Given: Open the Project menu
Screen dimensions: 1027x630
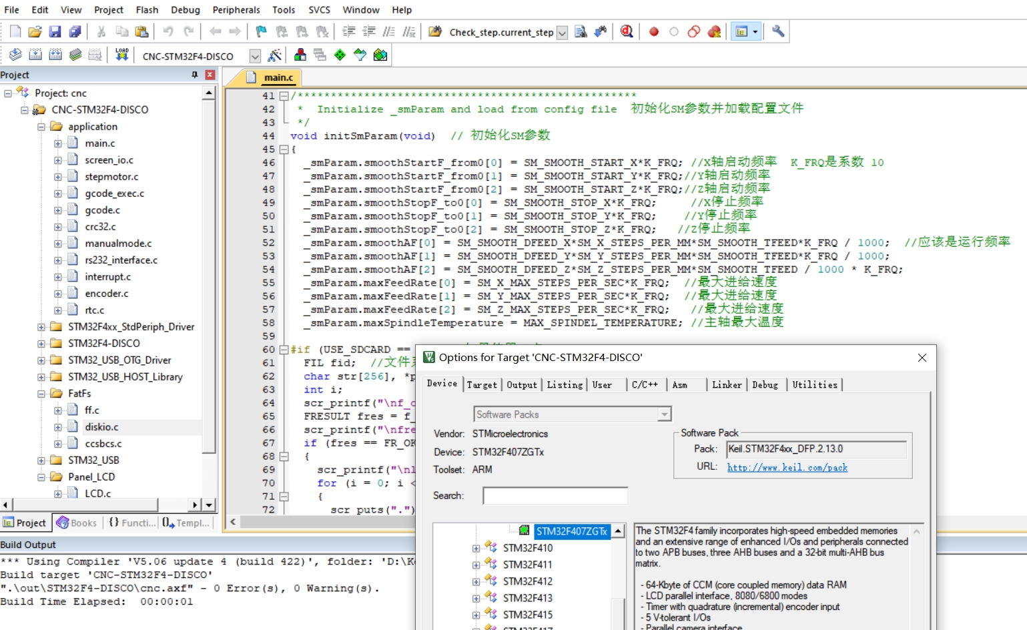Looking at the screenshot, I should tap(109, 10).
